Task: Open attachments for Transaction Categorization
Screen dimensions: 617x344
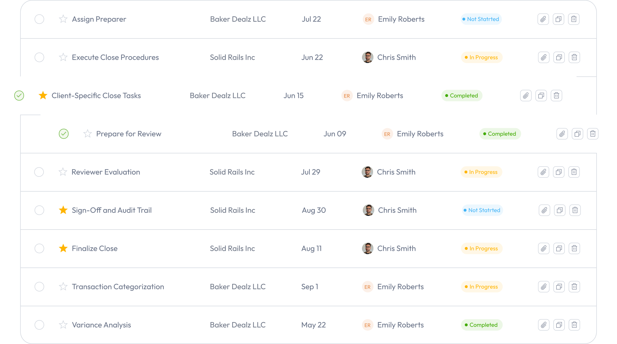Action: point(544,286)
